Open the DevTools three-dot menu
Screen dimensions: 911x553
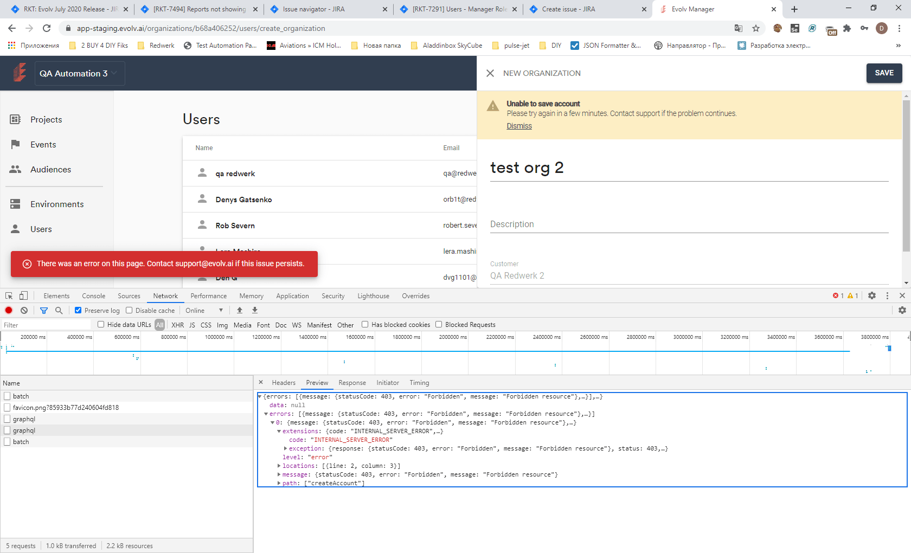(887, 295)
